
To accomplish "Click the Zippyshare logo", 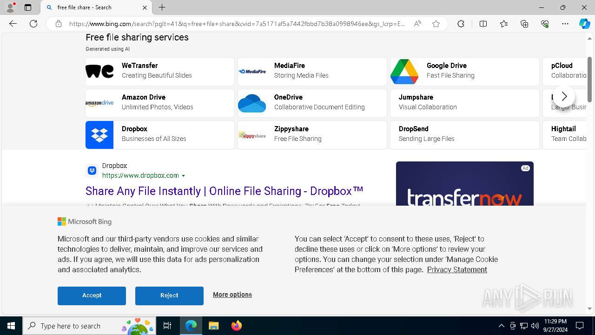I will [x=252, y=135].
